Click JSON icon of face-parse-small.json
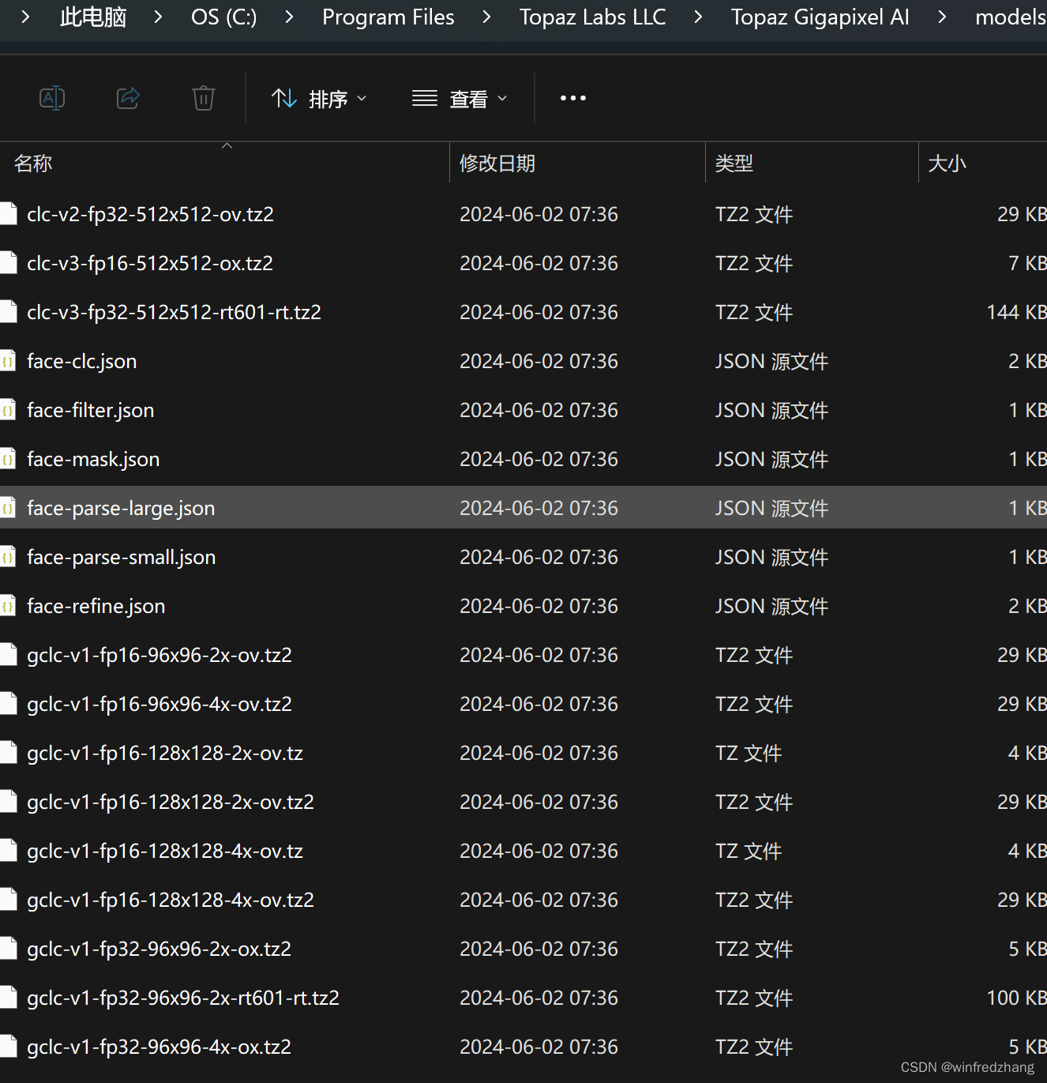The width and height of the screenshot is (1047, 1083). click(8, 557)
